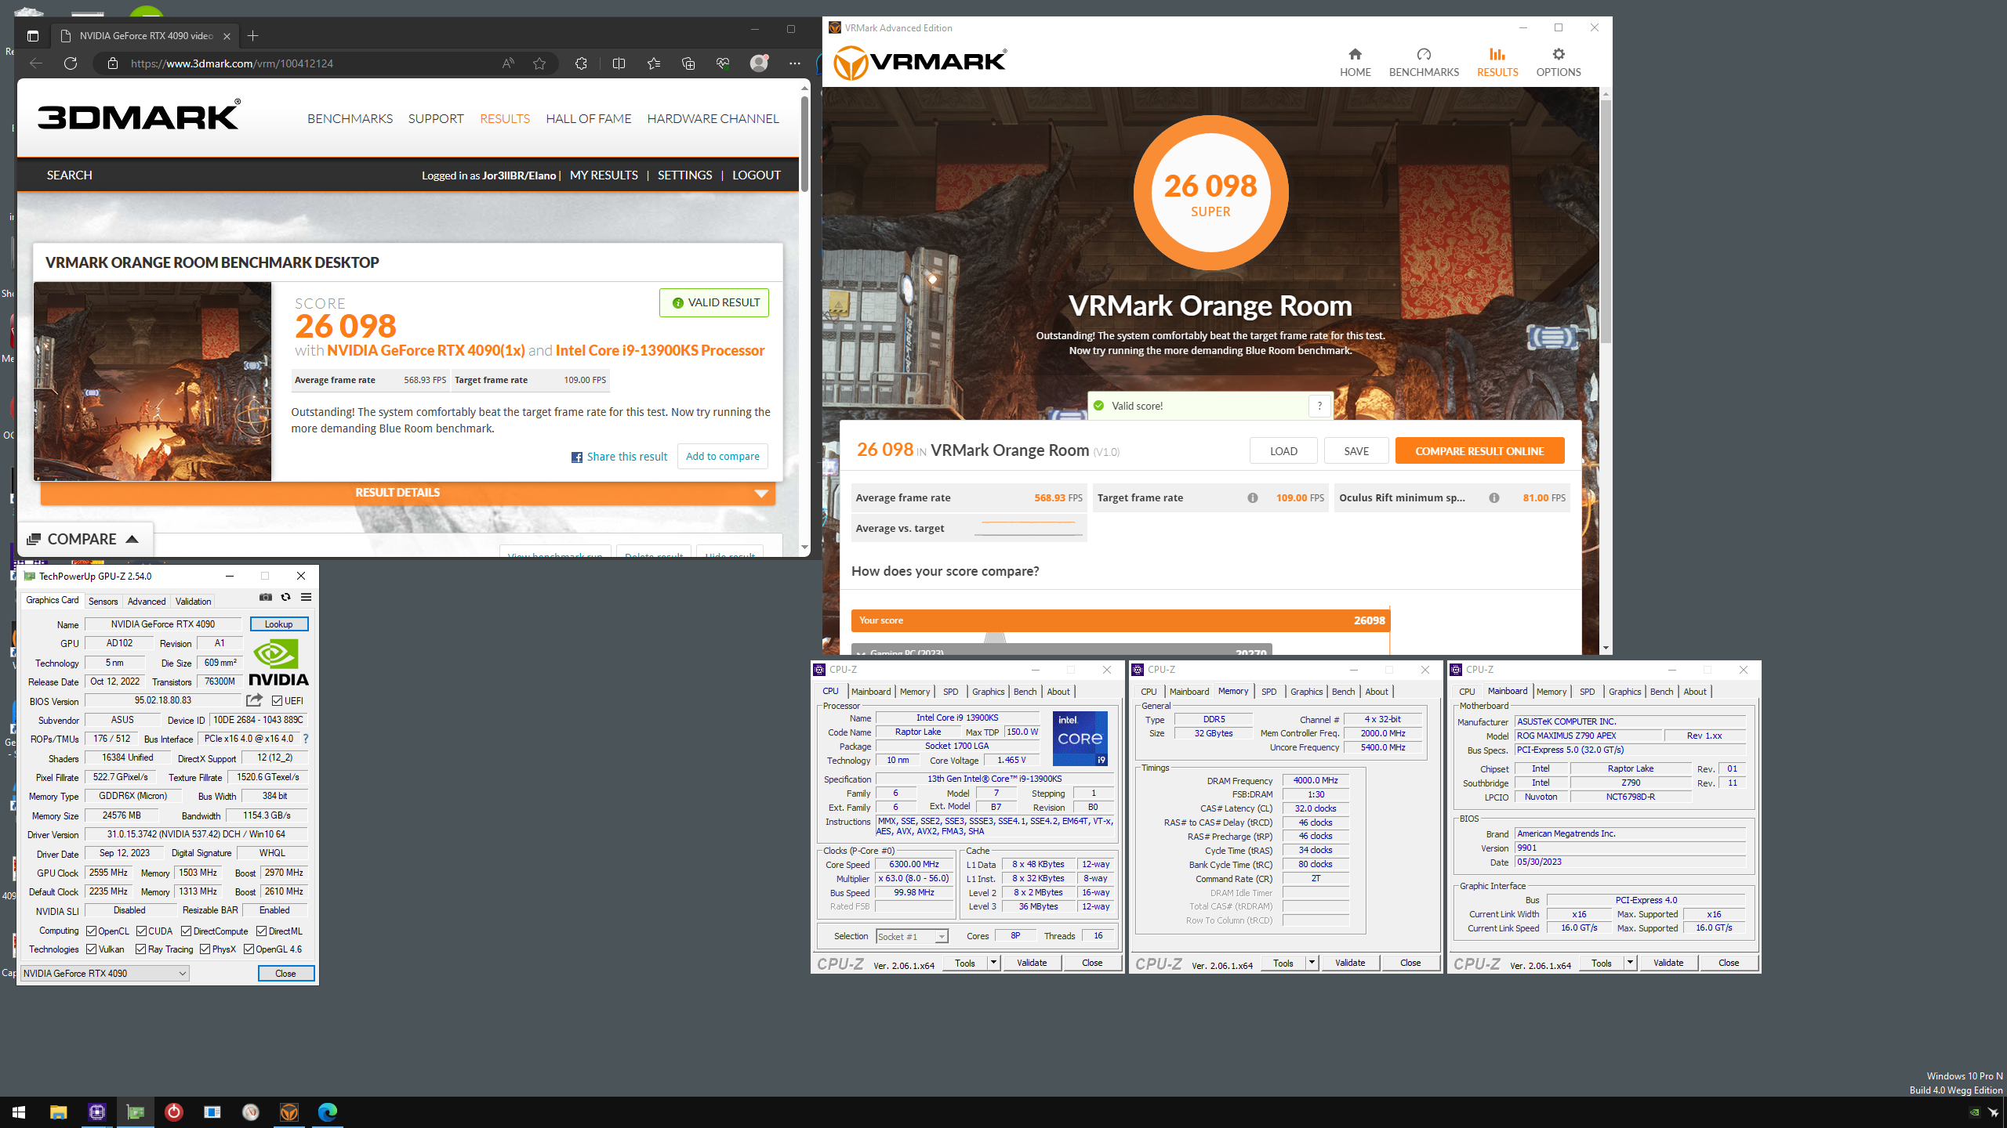
Task: Open tab actions menu icon in Edge
Action: pyautogui.click(x=32, y=36)
